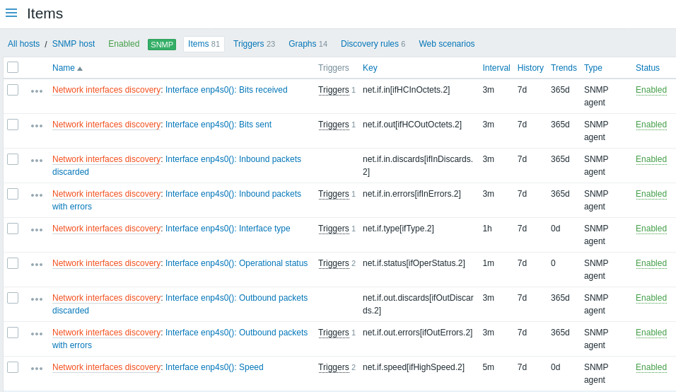Expand Triggers 1 popup for Bits sent
The width and height of the screenshot is (676, 392).
337,125
